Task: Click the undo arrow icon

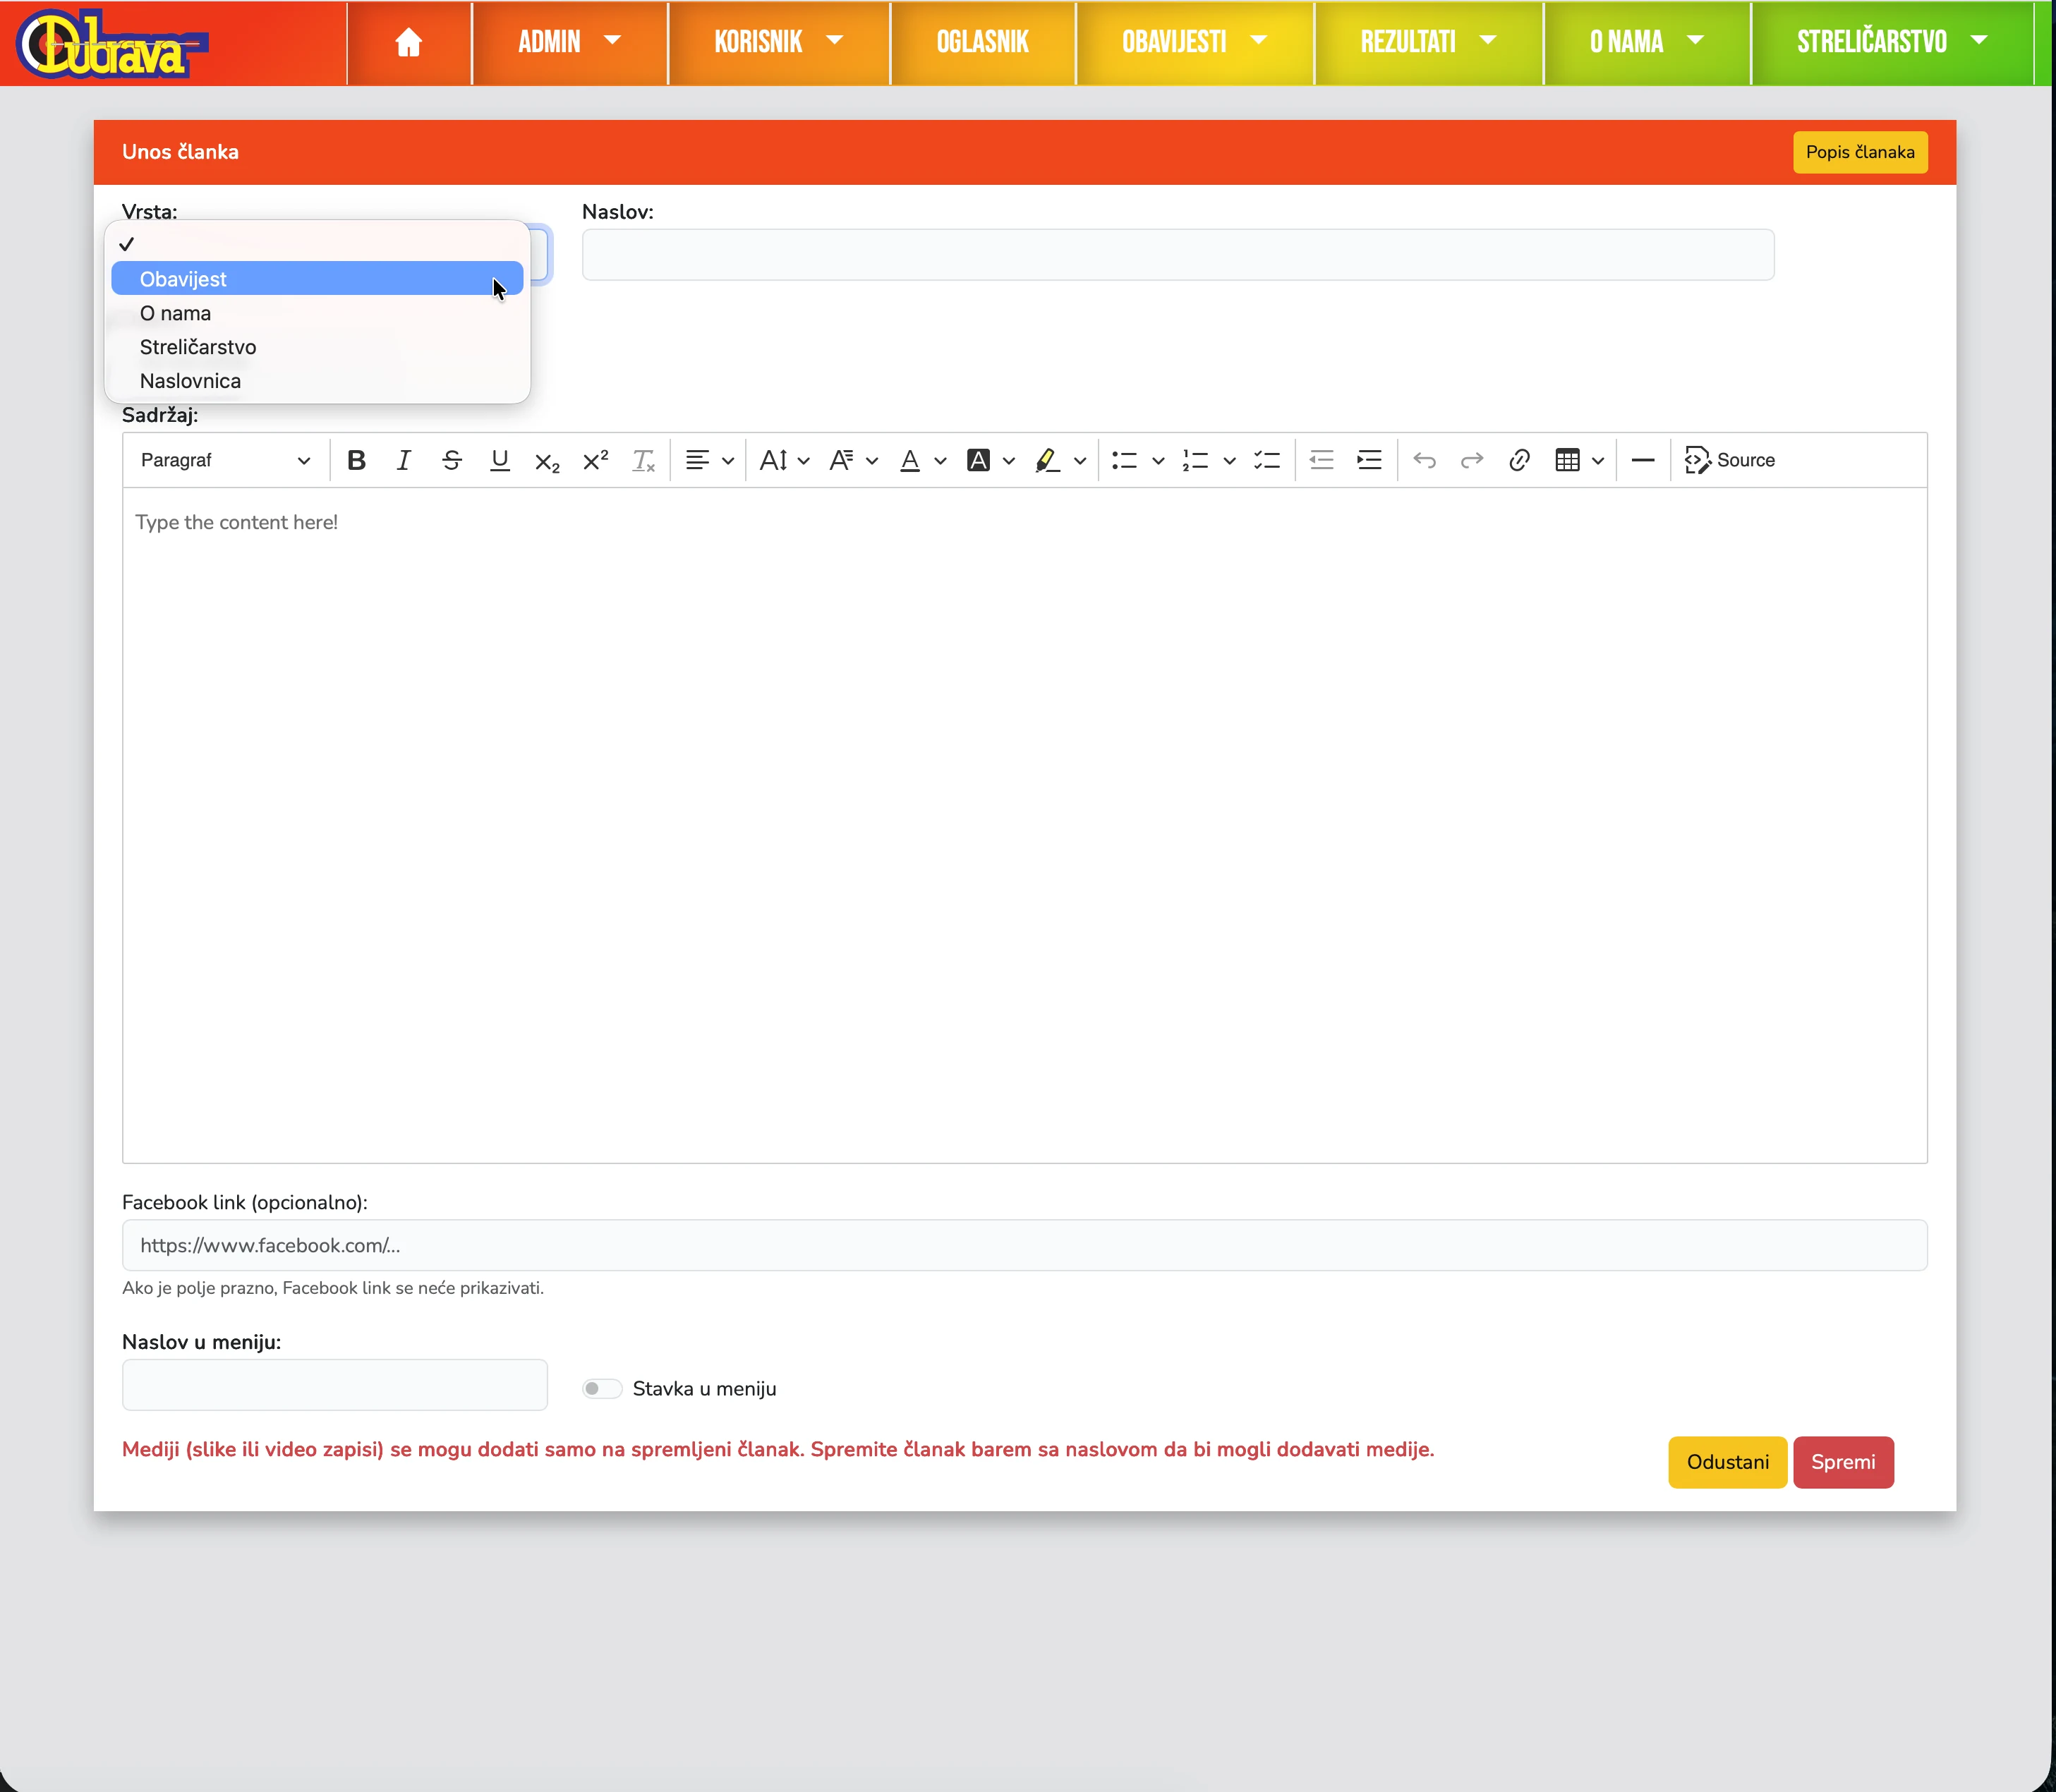Action: point(1424,460)
